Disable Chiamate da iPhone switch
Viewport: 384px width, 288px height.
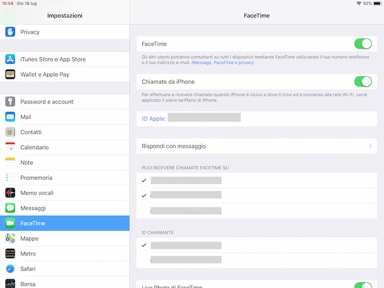point(363,82)
